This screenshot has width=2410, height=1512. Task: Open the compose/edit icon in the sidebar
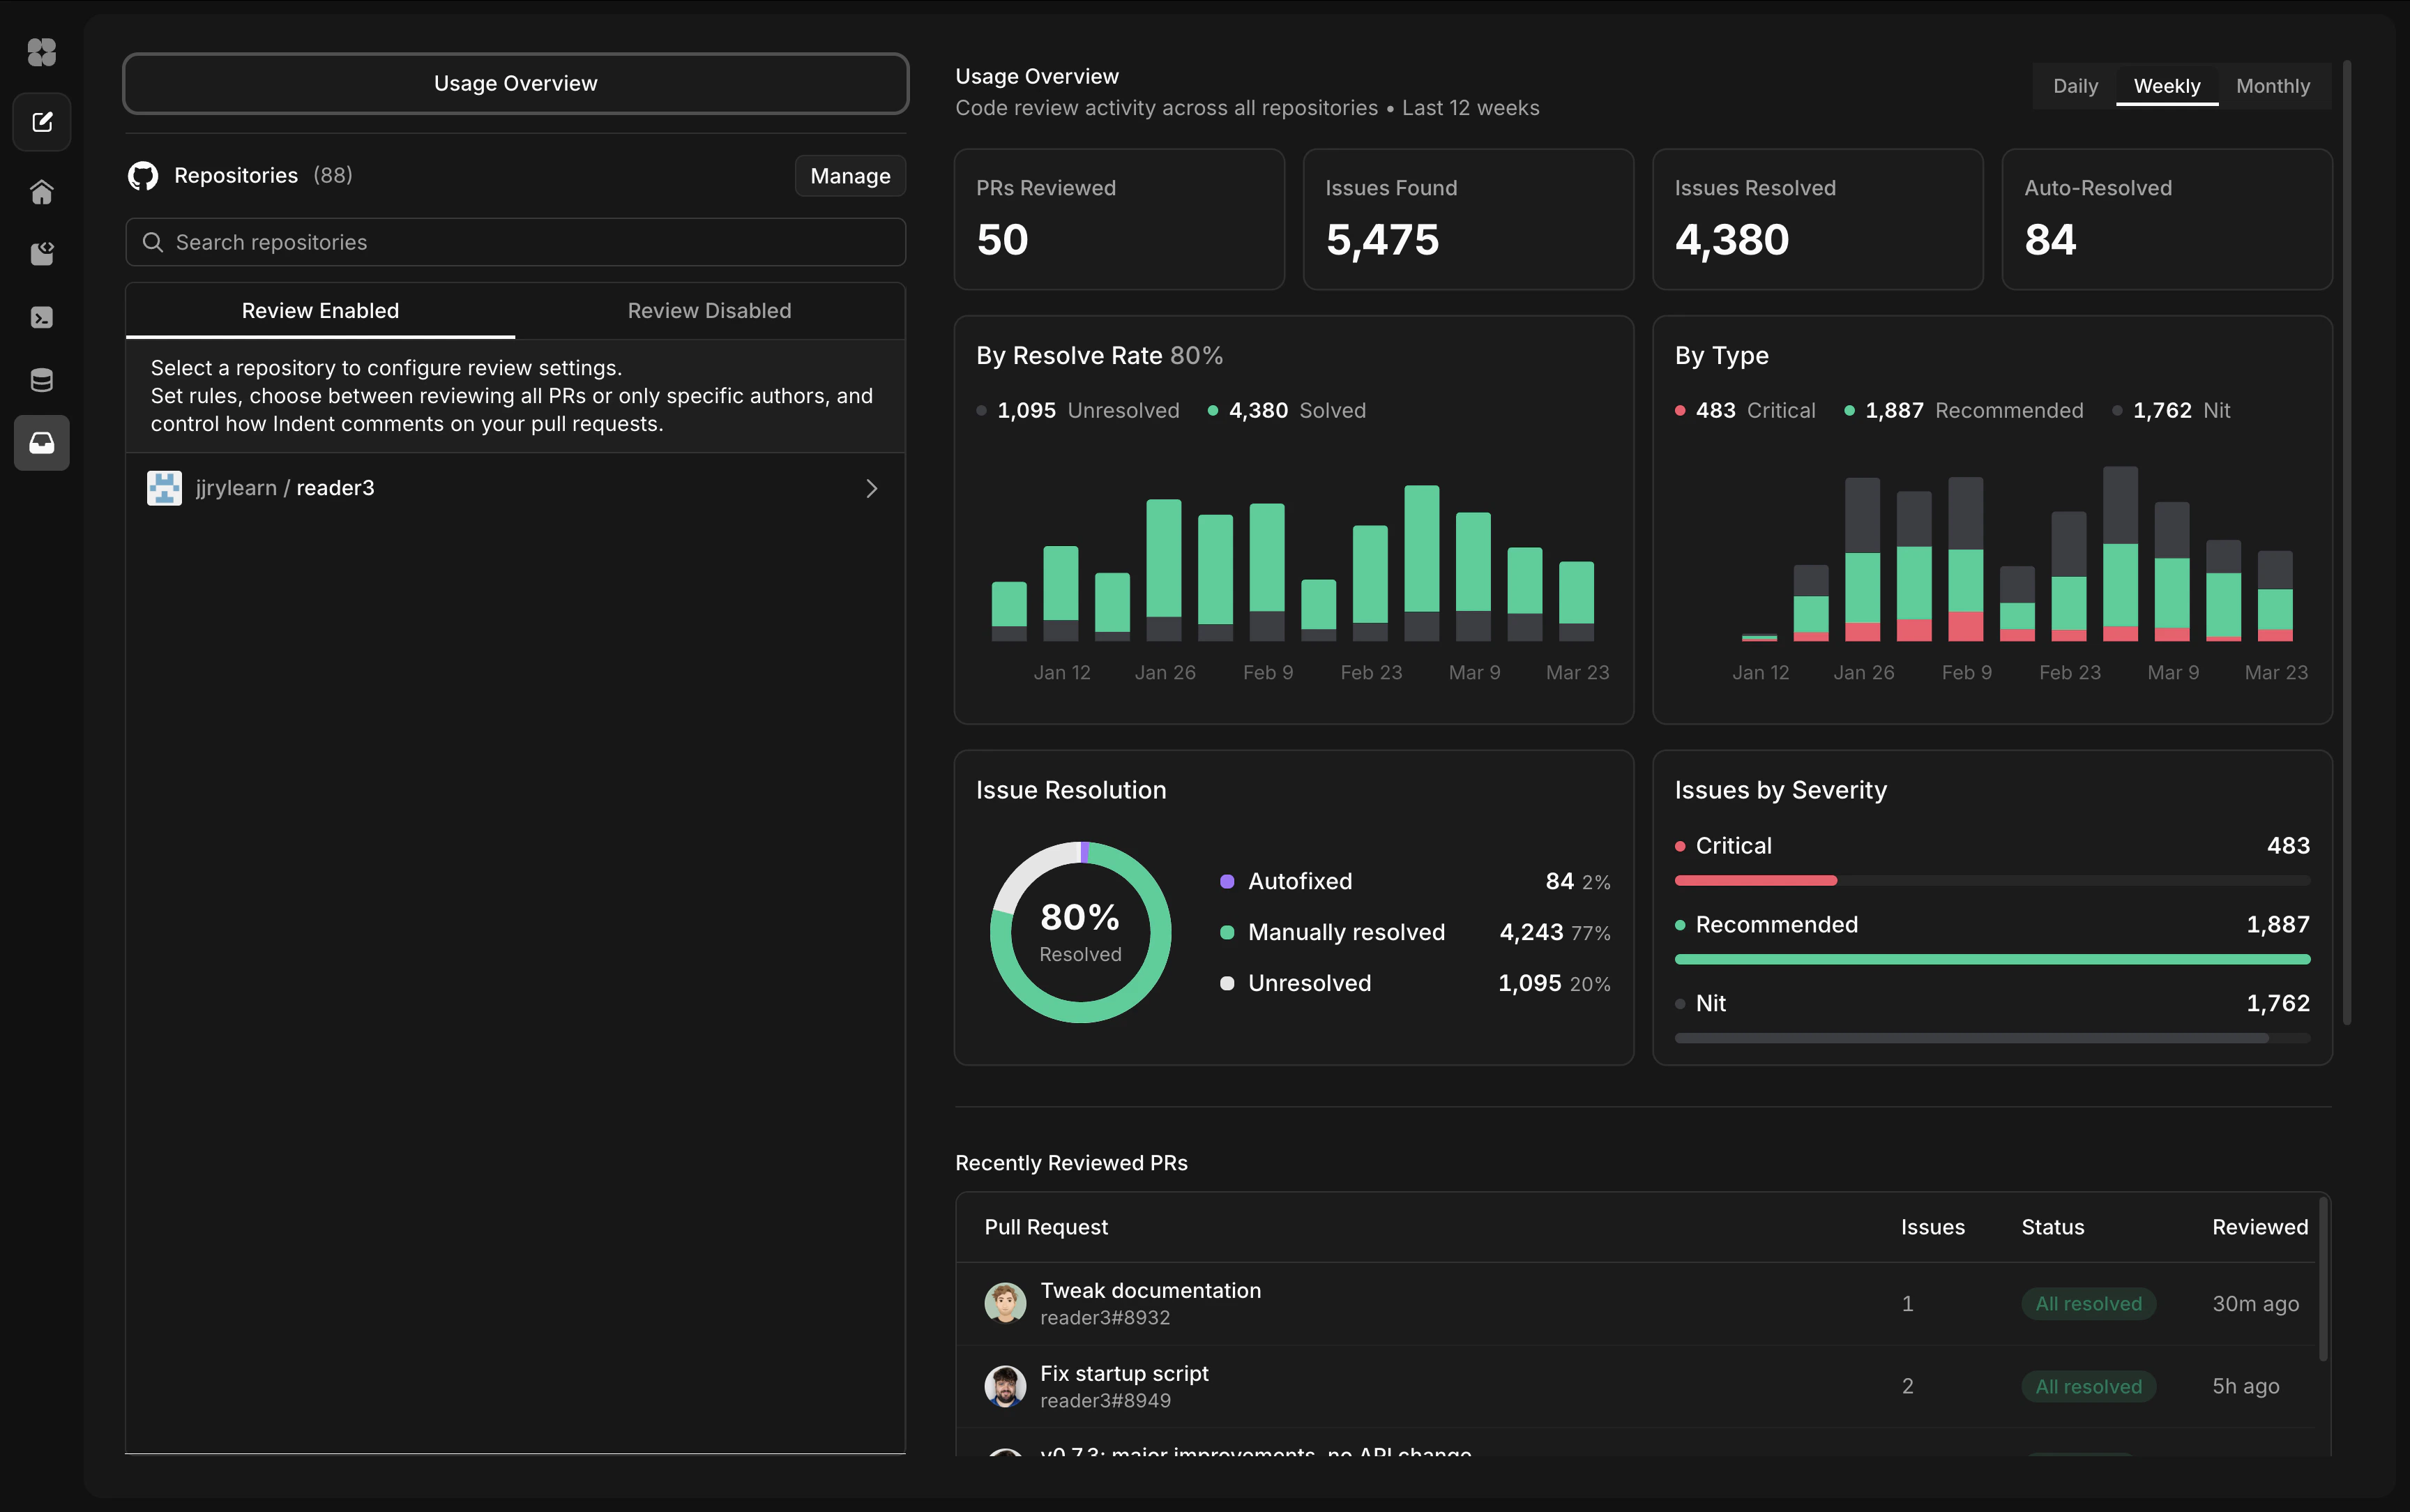coord(41,122)
